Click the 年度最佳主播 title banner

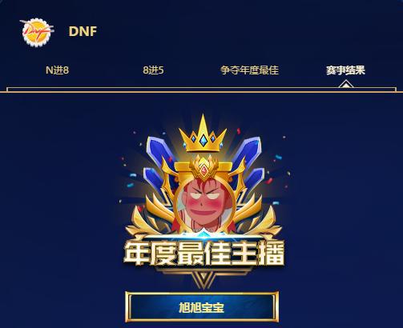pos(204,253)
